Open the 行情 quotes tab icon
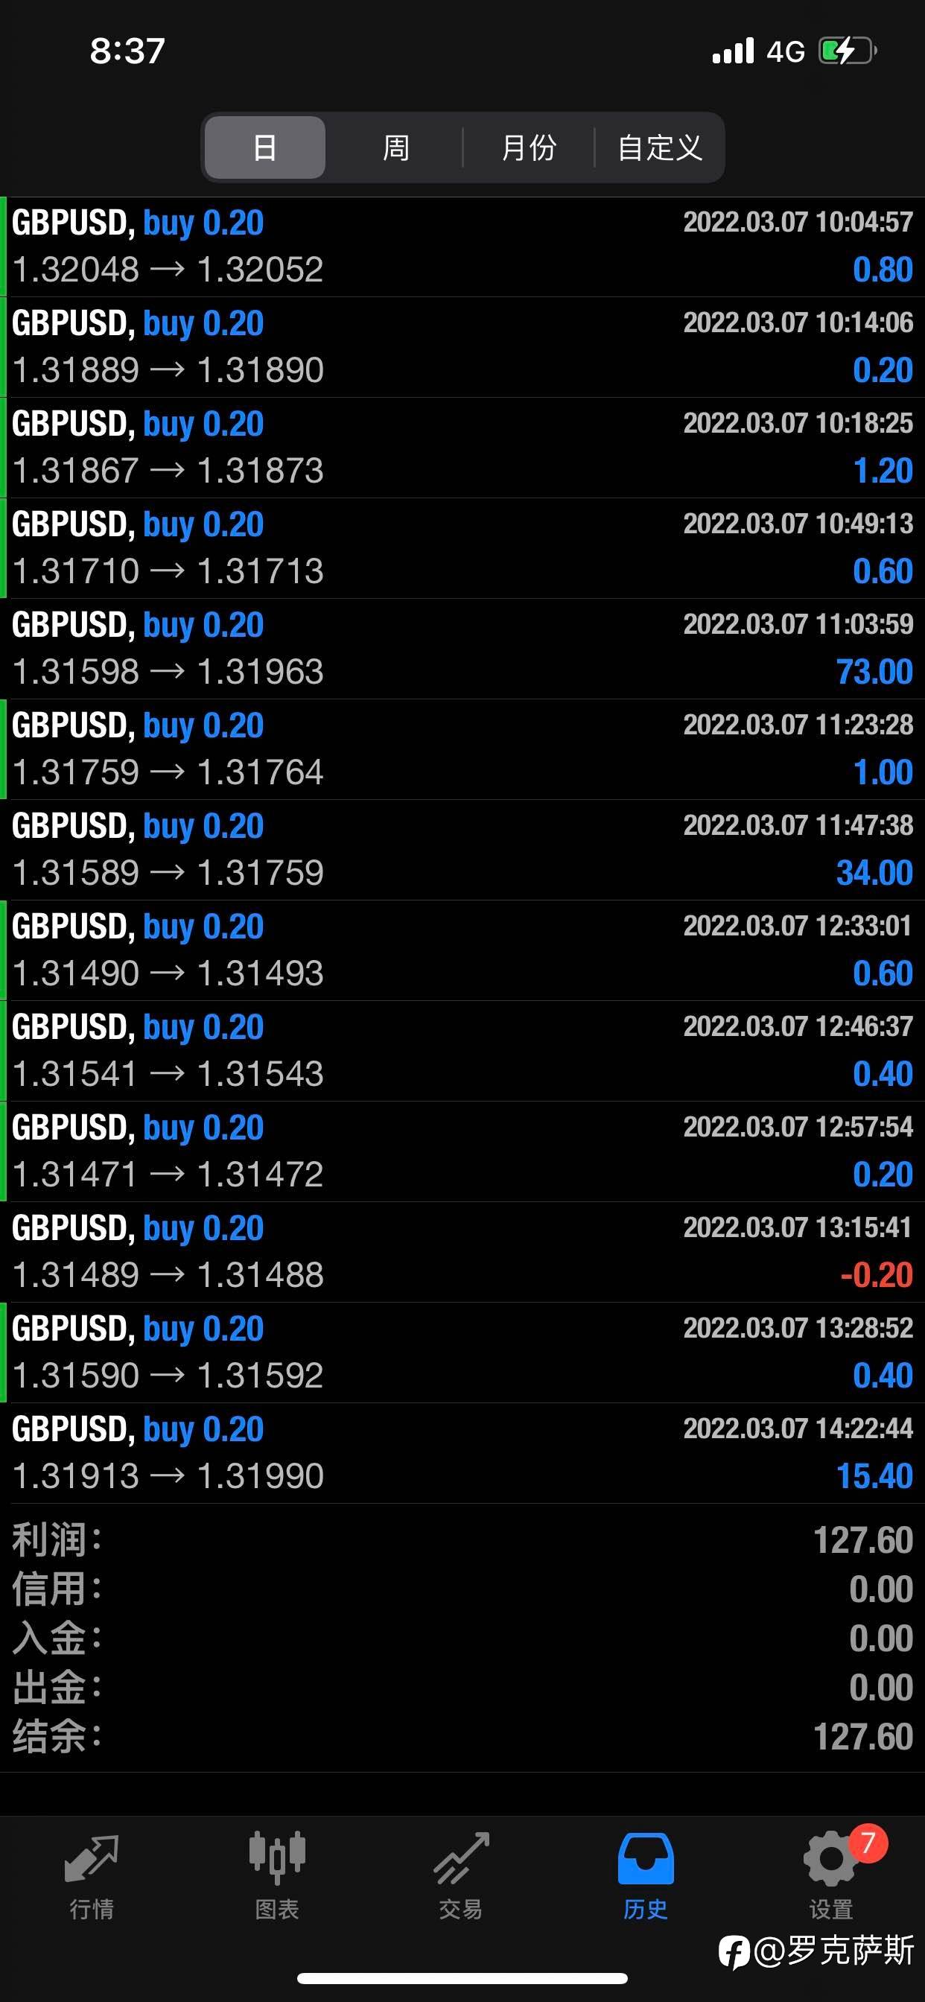925x2002 pixels. click(92, 1860)
